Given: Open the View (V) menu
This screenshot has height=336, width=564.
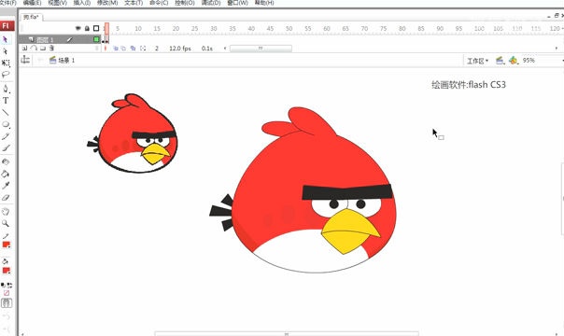Looking at the screenshot, I should point(58,3).
